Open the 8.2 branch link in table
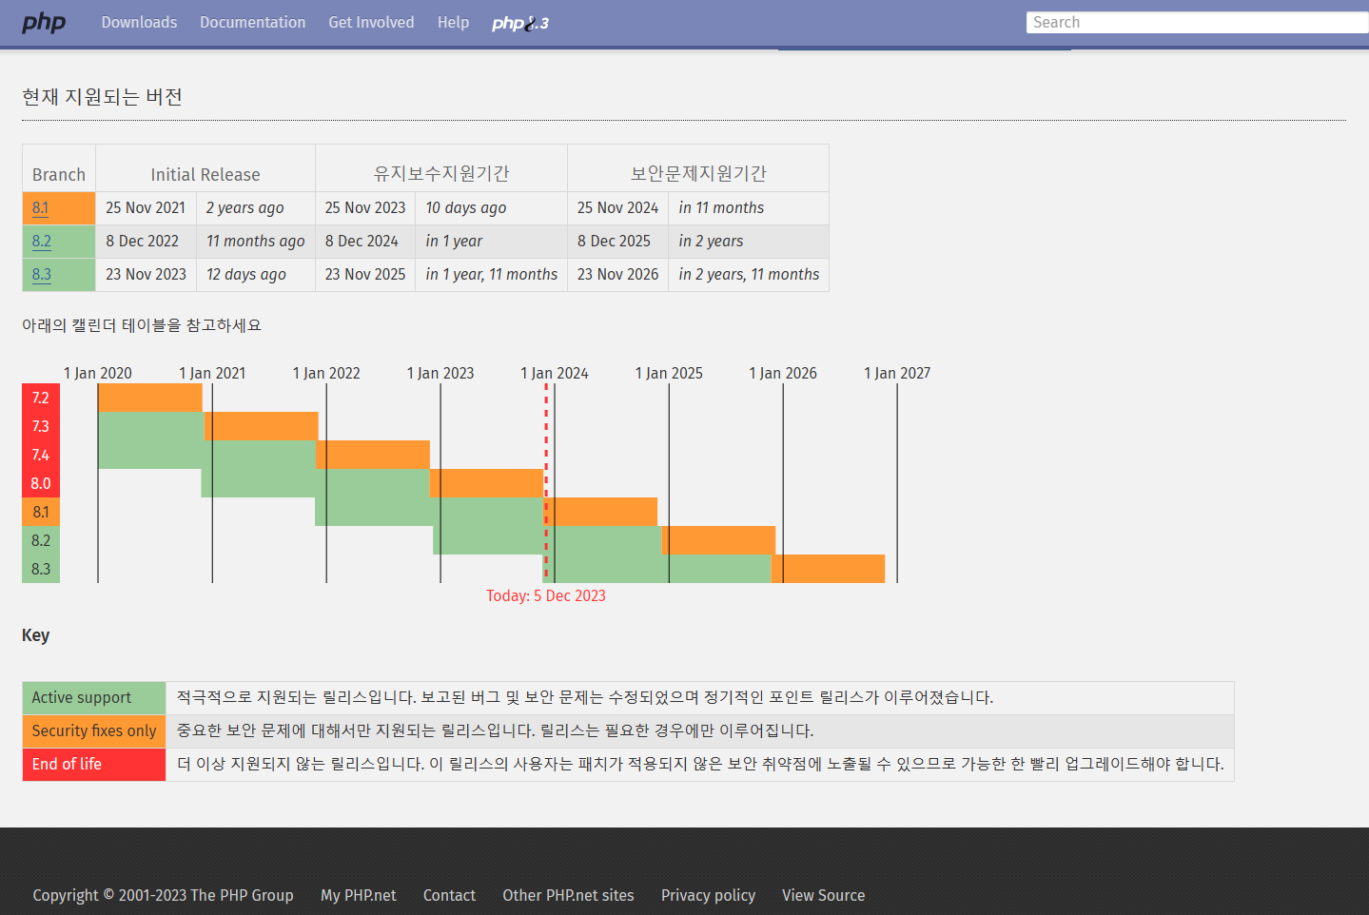The width and height of the screenshot is (1369, 915). 41,242
